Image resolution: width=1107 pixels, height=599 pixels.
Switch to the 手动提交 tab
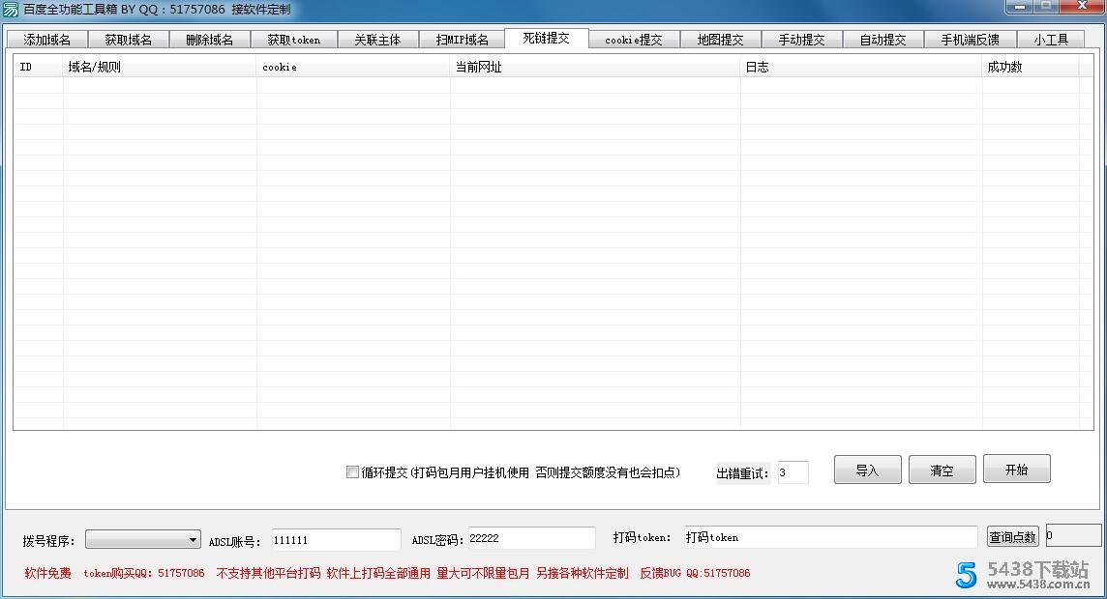[x=800, y=40]
